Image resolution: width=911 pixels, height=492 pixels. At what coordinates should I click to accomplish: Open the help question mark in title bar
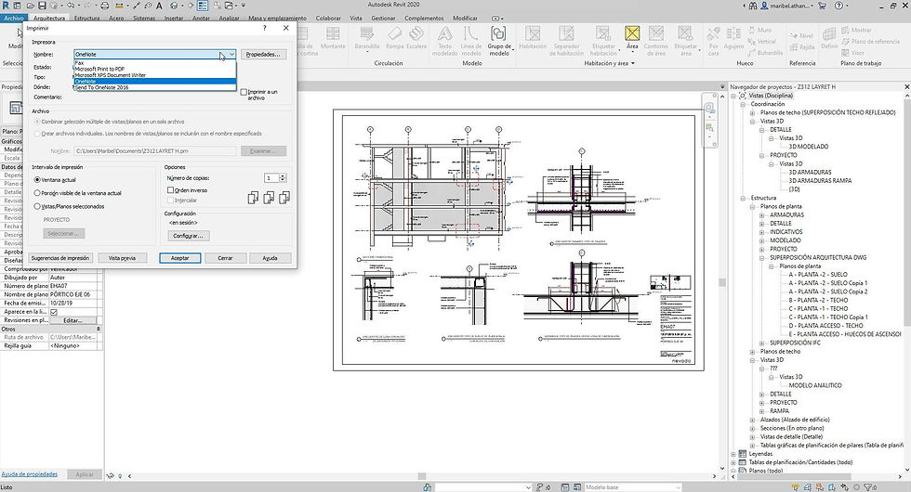point(838,6)
